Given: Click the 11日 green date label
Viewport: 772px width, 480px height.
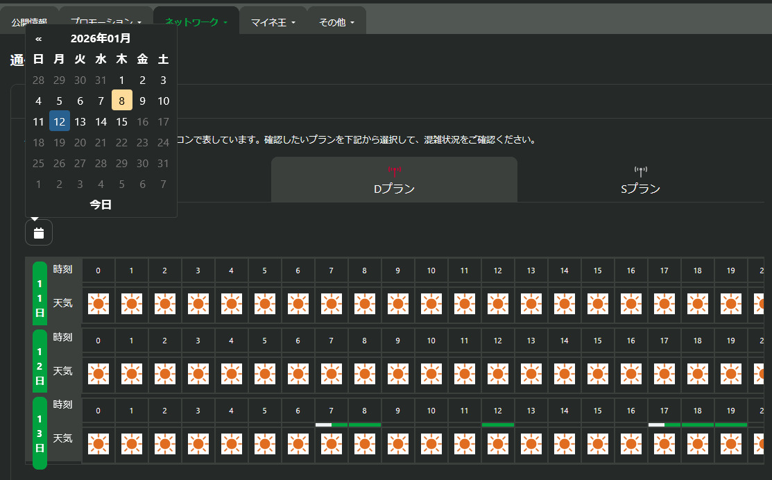Looking at the screenshot, I should click(40, 298).
